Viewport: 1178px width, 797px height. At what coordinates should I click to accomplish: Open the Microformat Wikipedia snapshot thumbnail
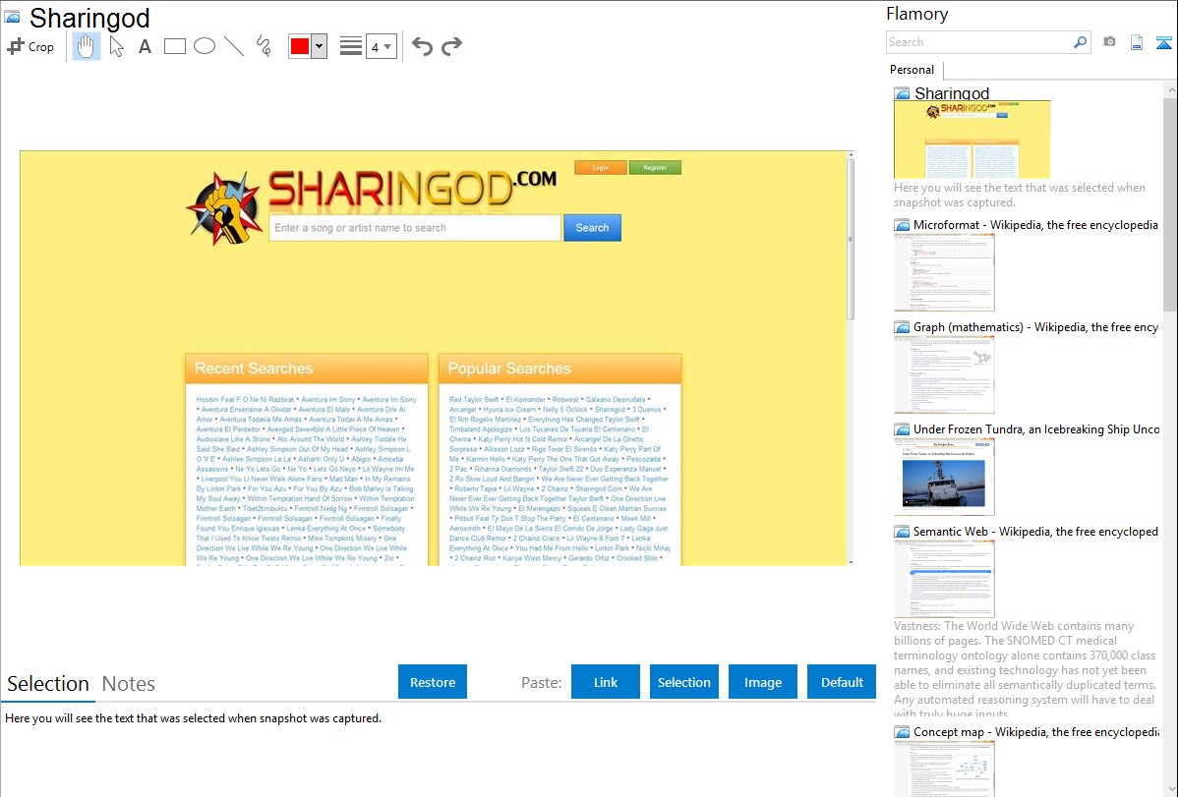pyautogui.click(x=944, y=272)
